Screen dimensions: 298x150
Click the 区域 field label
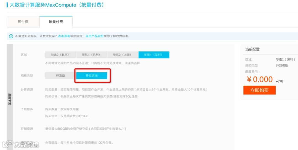point(24,55)
